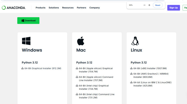Click download icon beside Intel chip Graphical Installer
187x104 pixels.
tap(77, 85)
